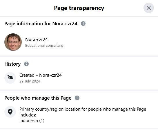Click info icon beside Page information heading

83,24
